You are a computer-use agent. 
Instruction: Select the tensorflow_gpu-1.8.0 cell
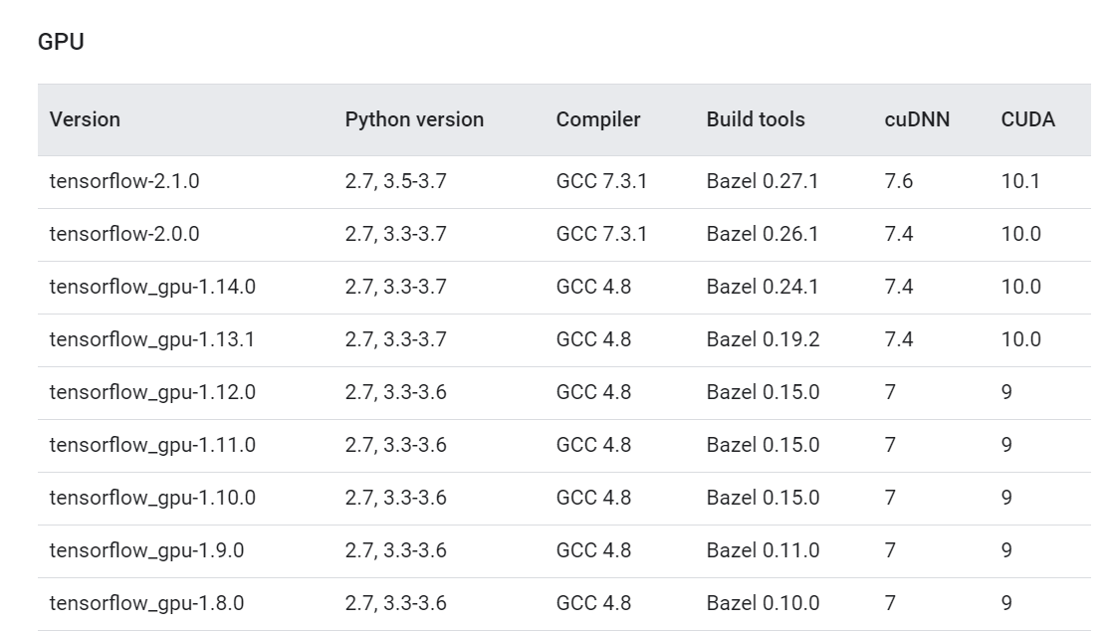point(147,603)
